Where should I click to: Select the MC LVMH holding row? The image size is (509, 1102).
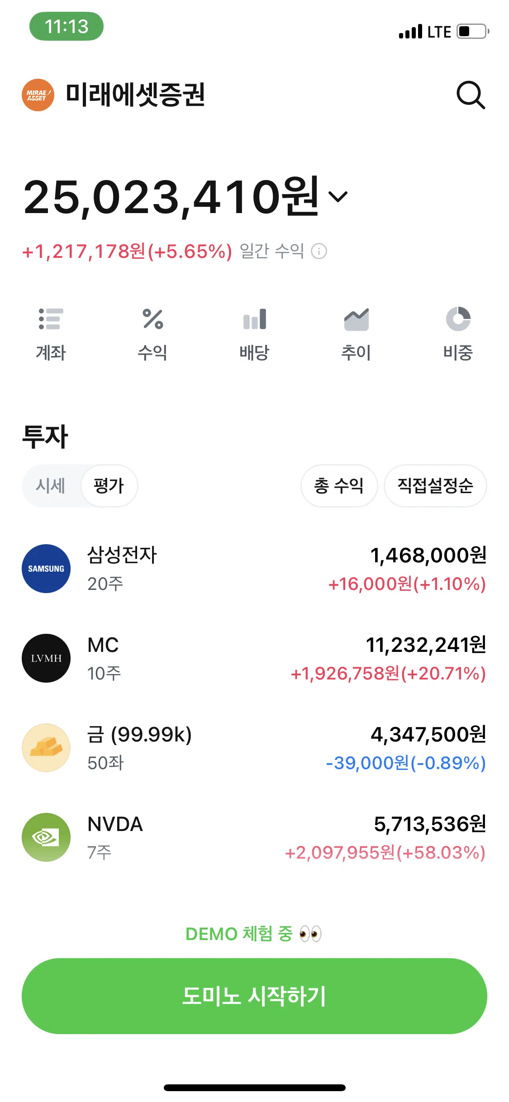click(x=254, y=658)
